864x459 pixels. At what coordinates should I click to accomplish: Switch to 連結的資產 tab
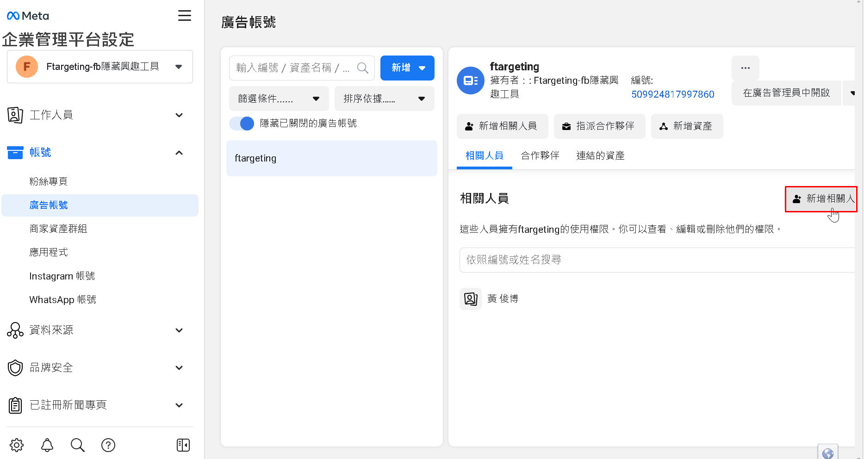(x=601, y=156)
